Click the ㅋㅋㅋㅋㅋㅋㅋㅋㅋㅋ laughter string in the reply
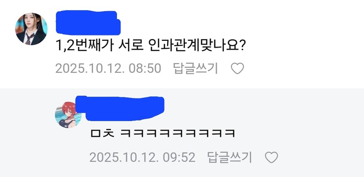Screen dimensions: 364x177 [x=178, y=134]
